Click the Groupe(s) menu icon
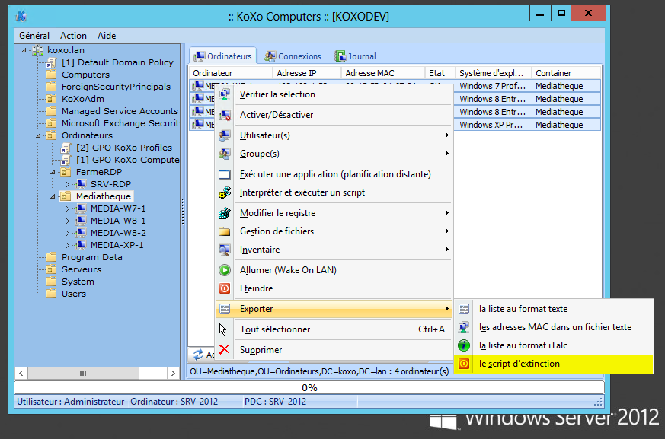The width and height of the screenshot is (665, 439). click(x=225, y=154)
